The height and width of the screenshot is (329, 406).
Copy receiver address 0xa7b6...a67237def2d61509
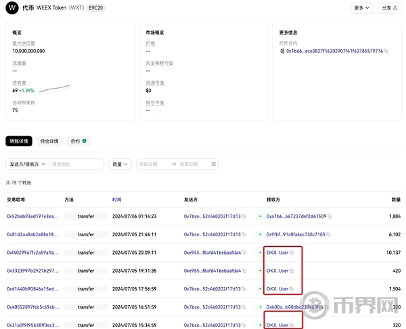pos(330,216)
